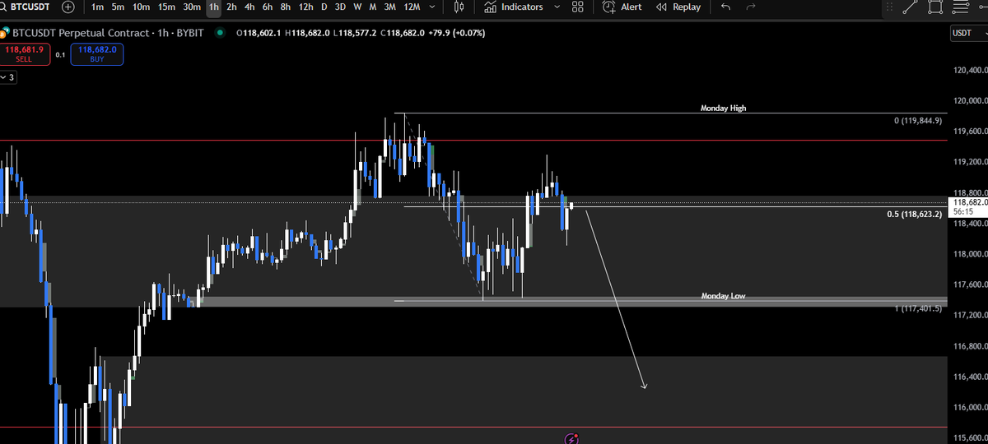Expand the timeframe dropdown chevron

tap(432, 7)
